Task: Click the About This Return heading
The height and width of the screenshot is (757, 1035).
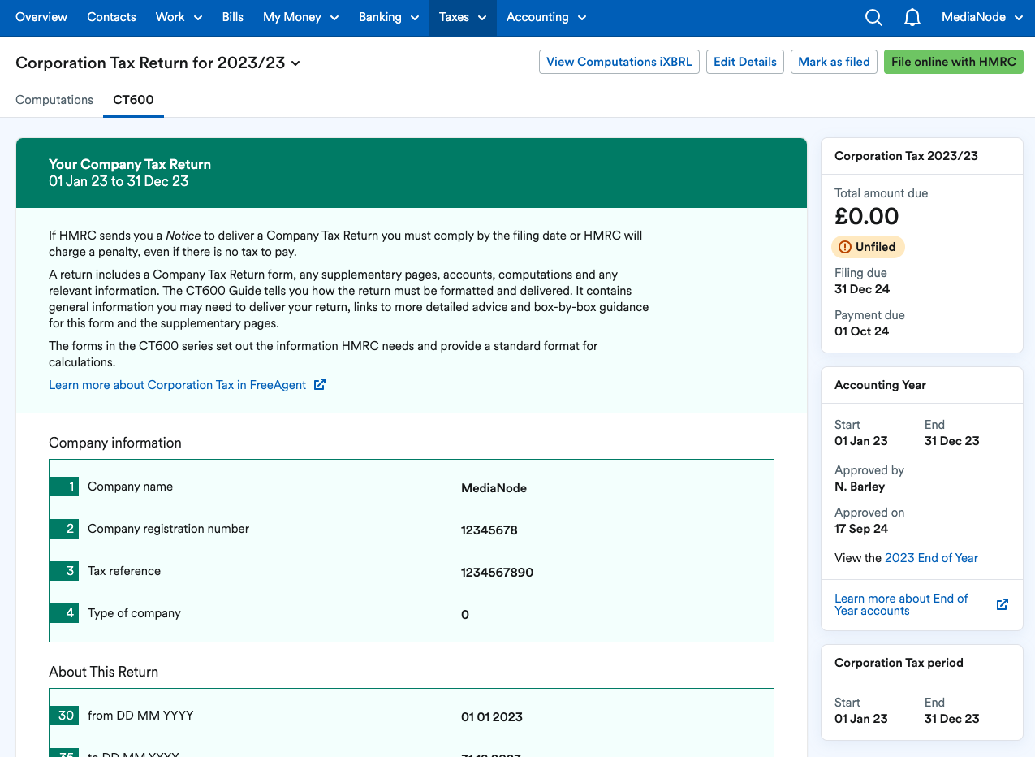Action: pyautogui.click(x=103, y=672)
